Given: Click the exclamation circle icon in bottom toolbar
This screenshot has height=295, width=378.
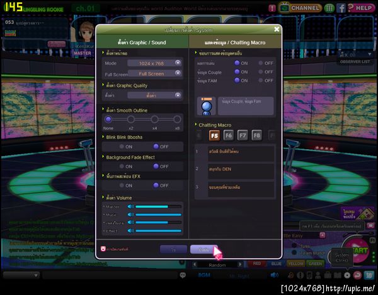Looking at the screenshot, I should click(300, 275).
